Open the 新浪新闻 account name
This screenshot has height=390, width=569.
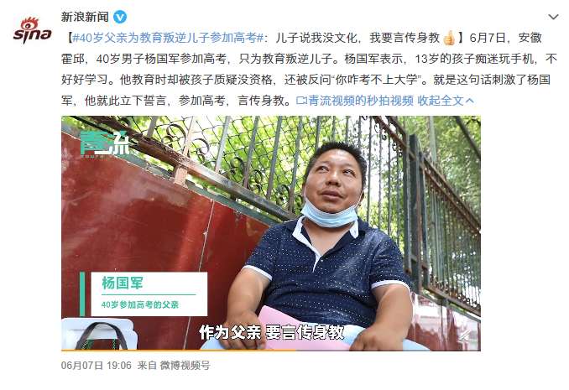coord(85,17)
